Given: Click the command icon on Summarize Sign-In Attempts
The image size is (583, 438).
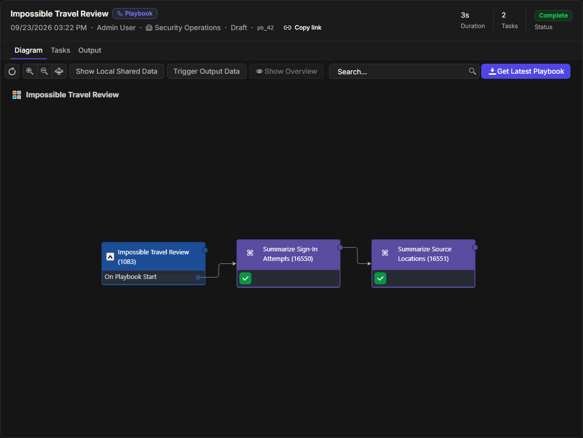Looking at the screenshot, I should pyautogui.click(x=250, y=253).
